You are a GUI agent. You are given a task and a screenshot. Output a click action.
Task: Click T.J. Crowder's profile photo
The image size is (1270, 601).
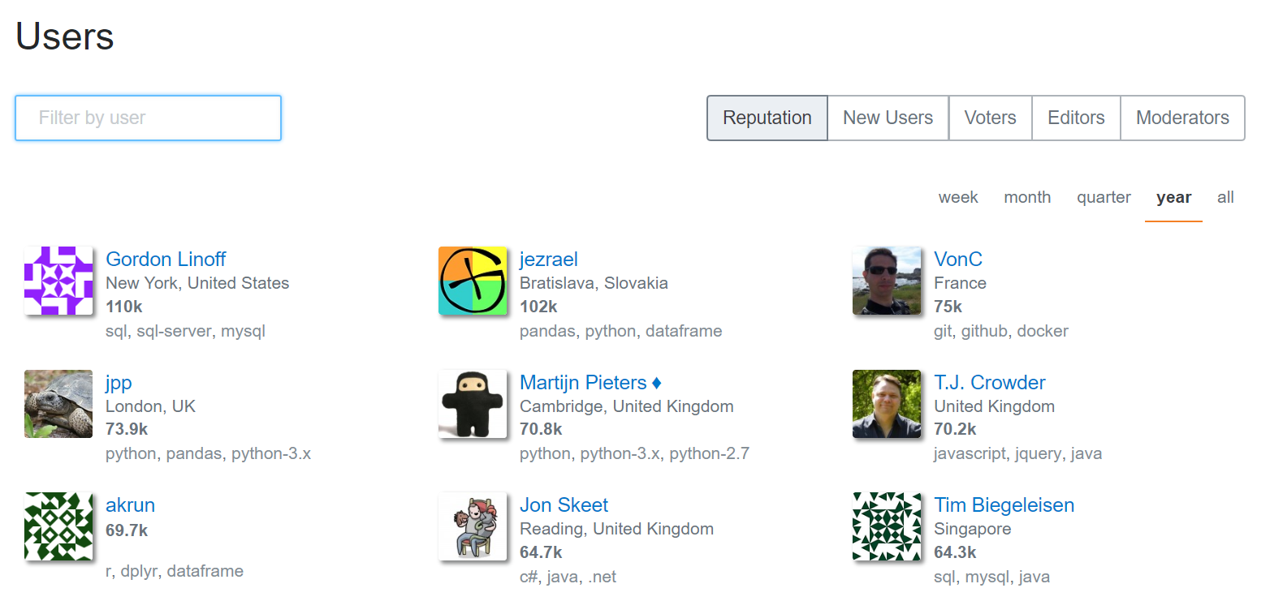click(x=887, y=404)
